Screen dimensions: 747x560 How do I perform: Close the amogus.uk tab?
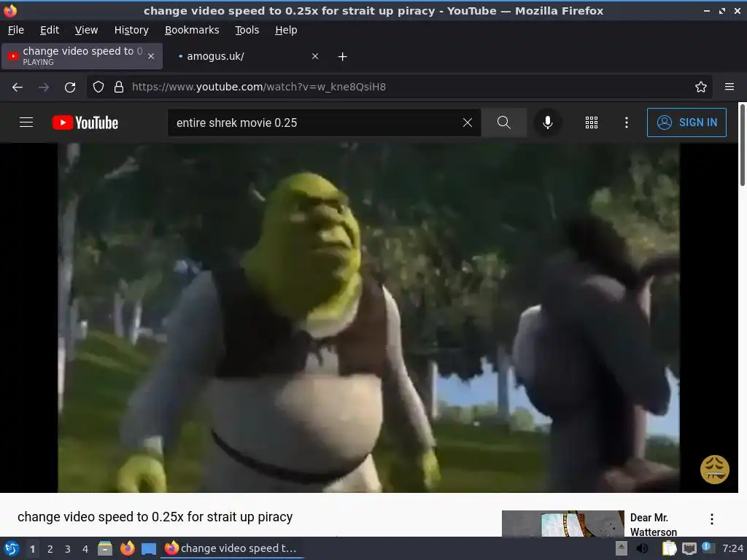pos(315,56)
